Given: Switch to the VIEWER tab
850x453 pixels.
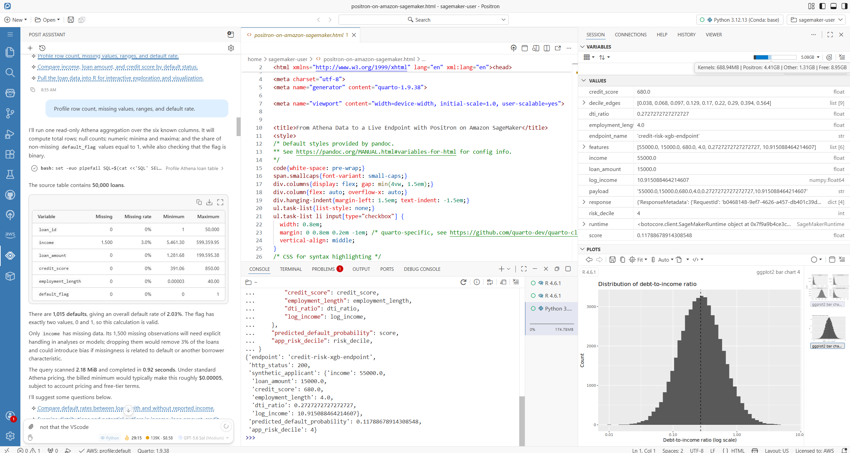Looking at the screenshot, I should pyautogui.click(x=714, y=35).
